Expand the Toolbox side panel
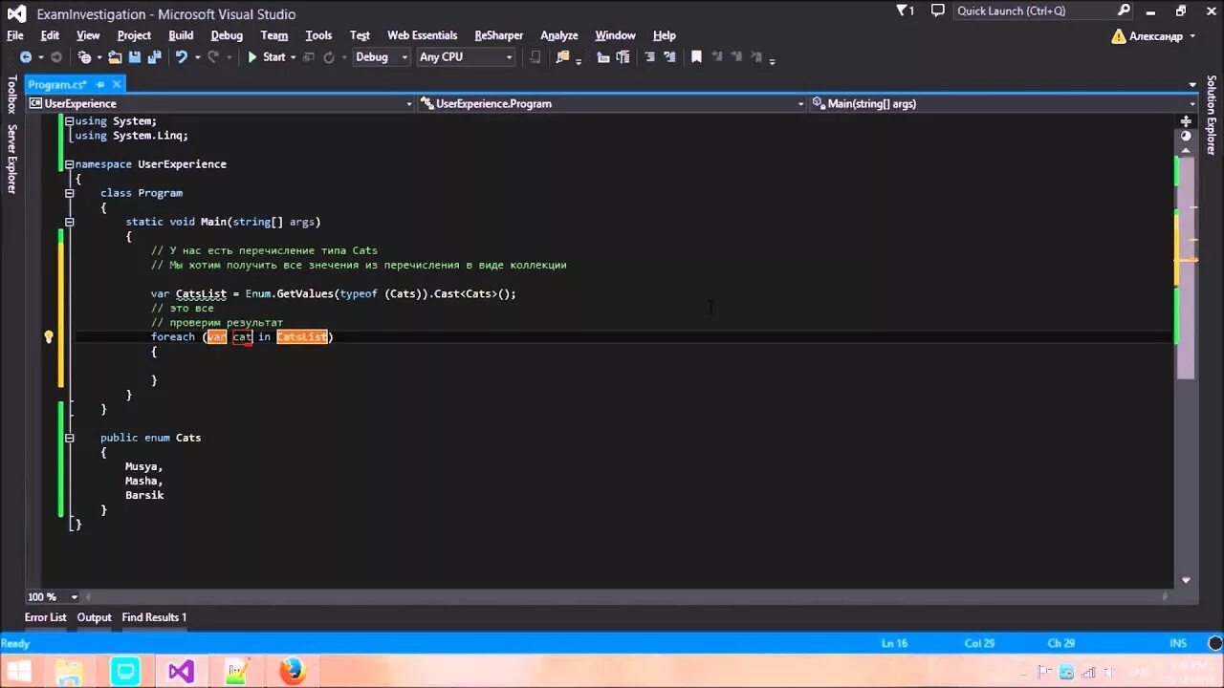The height and width of the screenshot is (688, 1224). pyautogui.click(x=11, y=95)
